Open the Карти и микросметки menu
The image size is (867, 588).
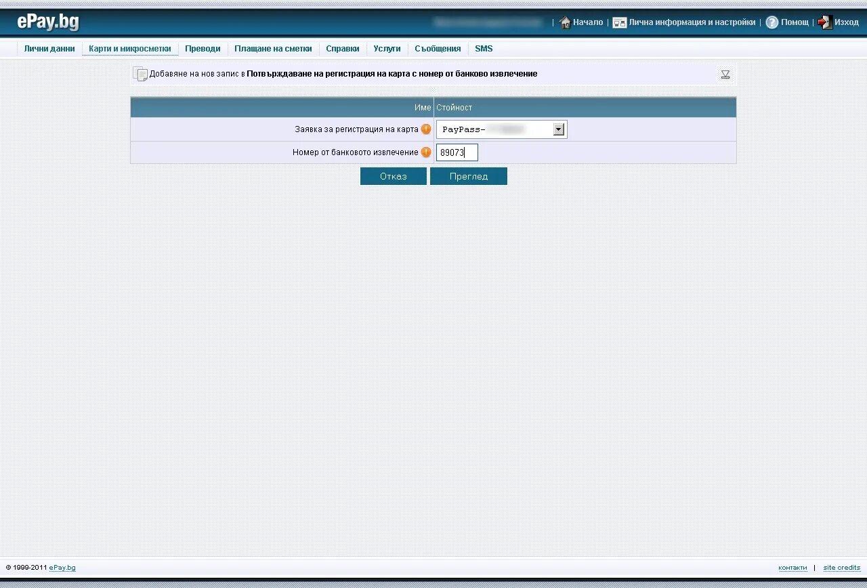130,49
